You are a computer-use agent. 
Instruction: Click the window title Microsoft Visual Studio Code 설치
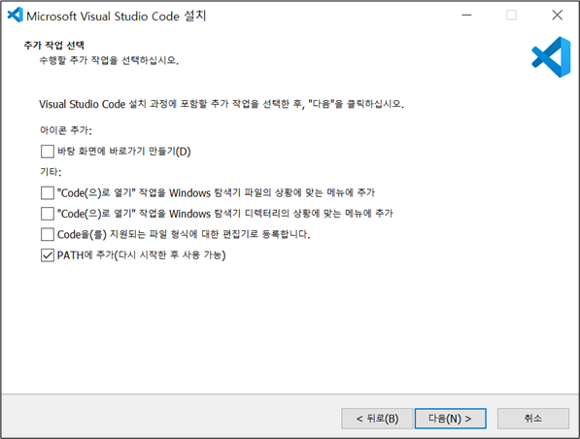tap(117, 16)
